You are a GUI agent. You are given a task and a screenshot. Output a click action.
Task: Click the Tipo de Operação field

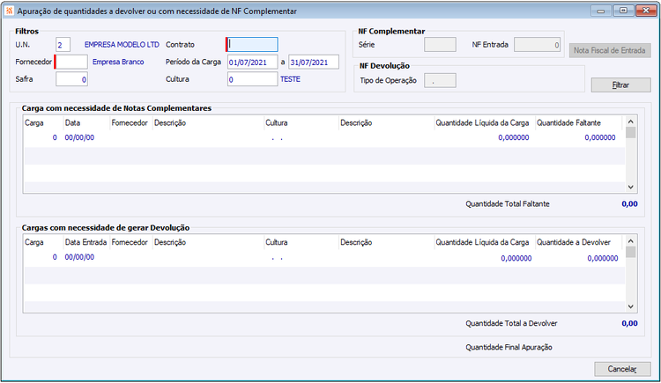(440, 80)
